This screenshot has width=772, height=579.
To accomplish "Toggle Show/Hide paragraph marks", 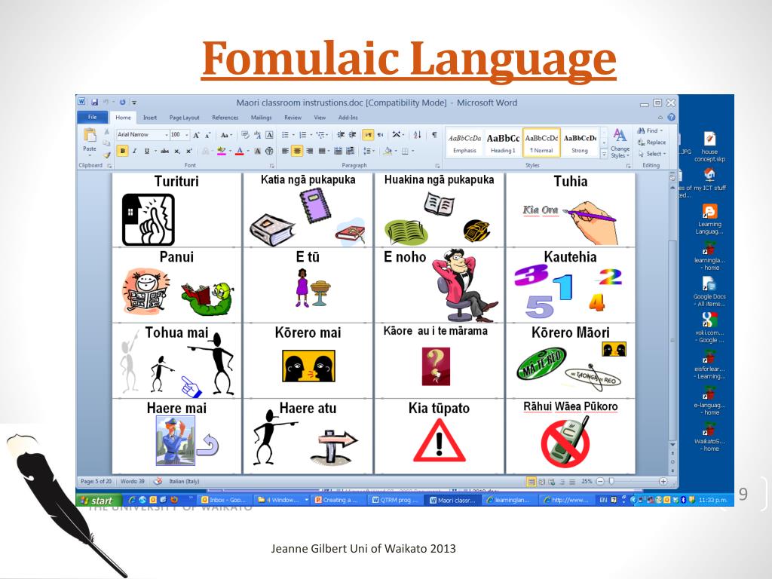I will (x=434, y=134).
